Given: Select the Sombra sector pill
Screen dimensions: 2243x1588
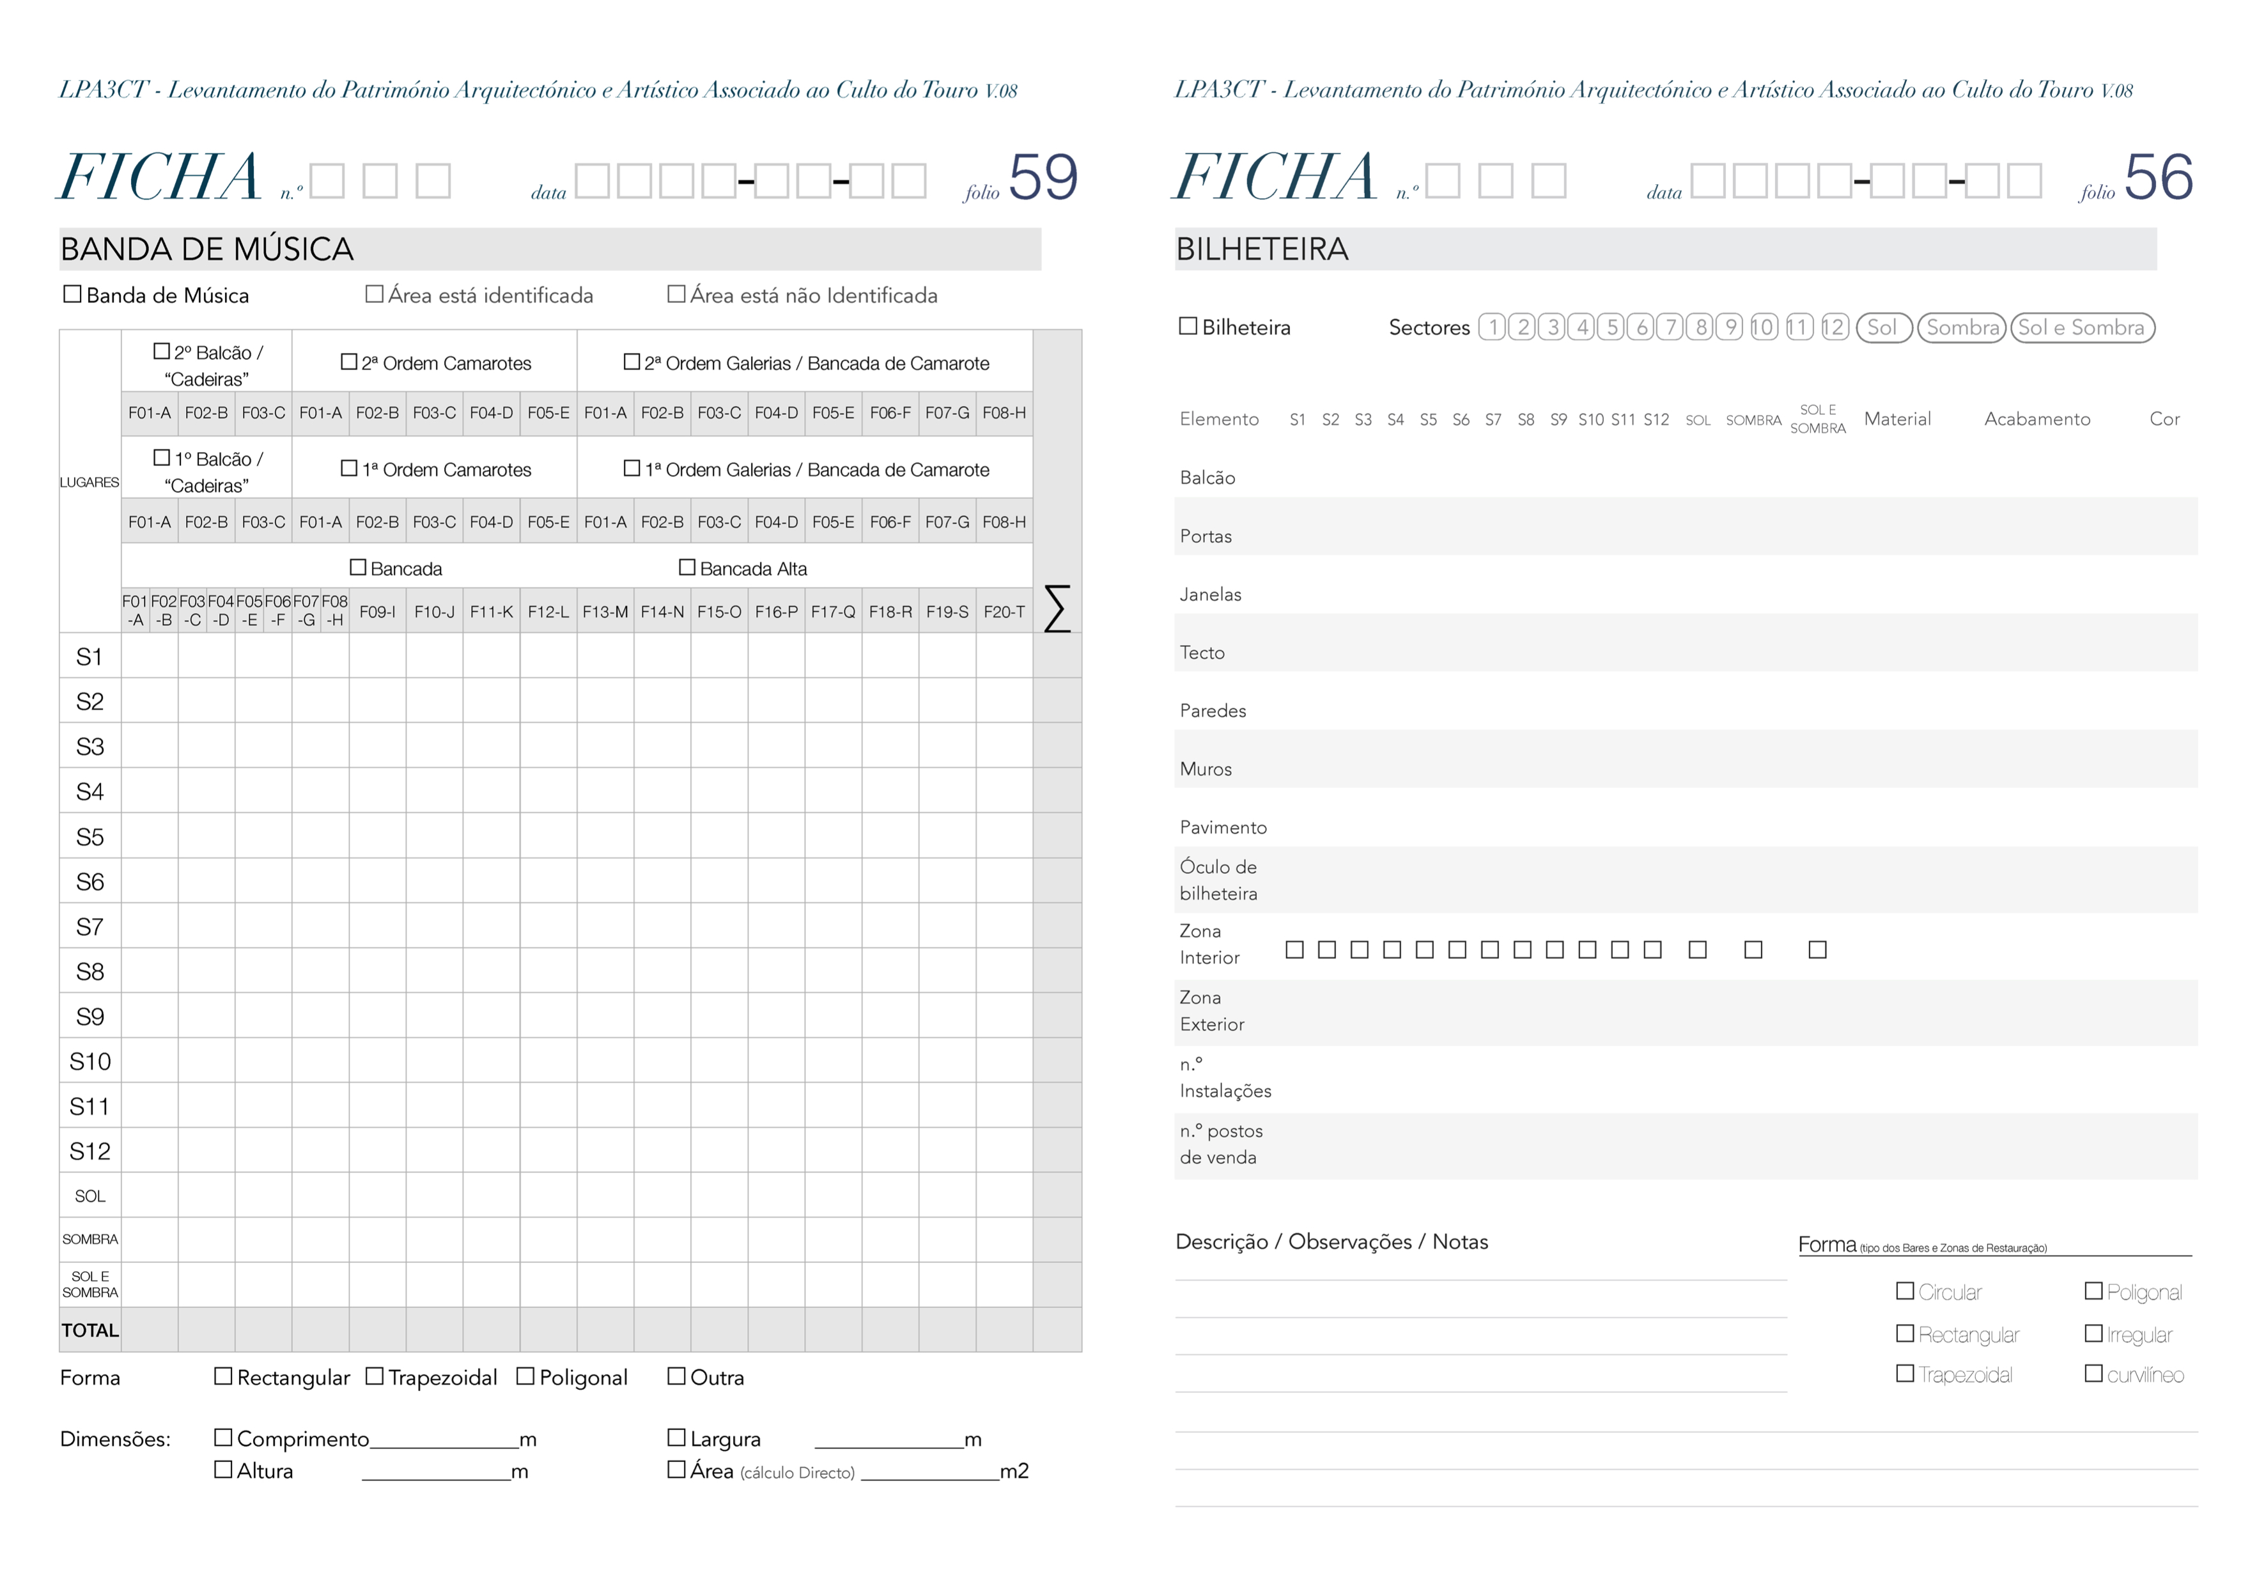Looking at the screenshot, I should coord(1961,327).
